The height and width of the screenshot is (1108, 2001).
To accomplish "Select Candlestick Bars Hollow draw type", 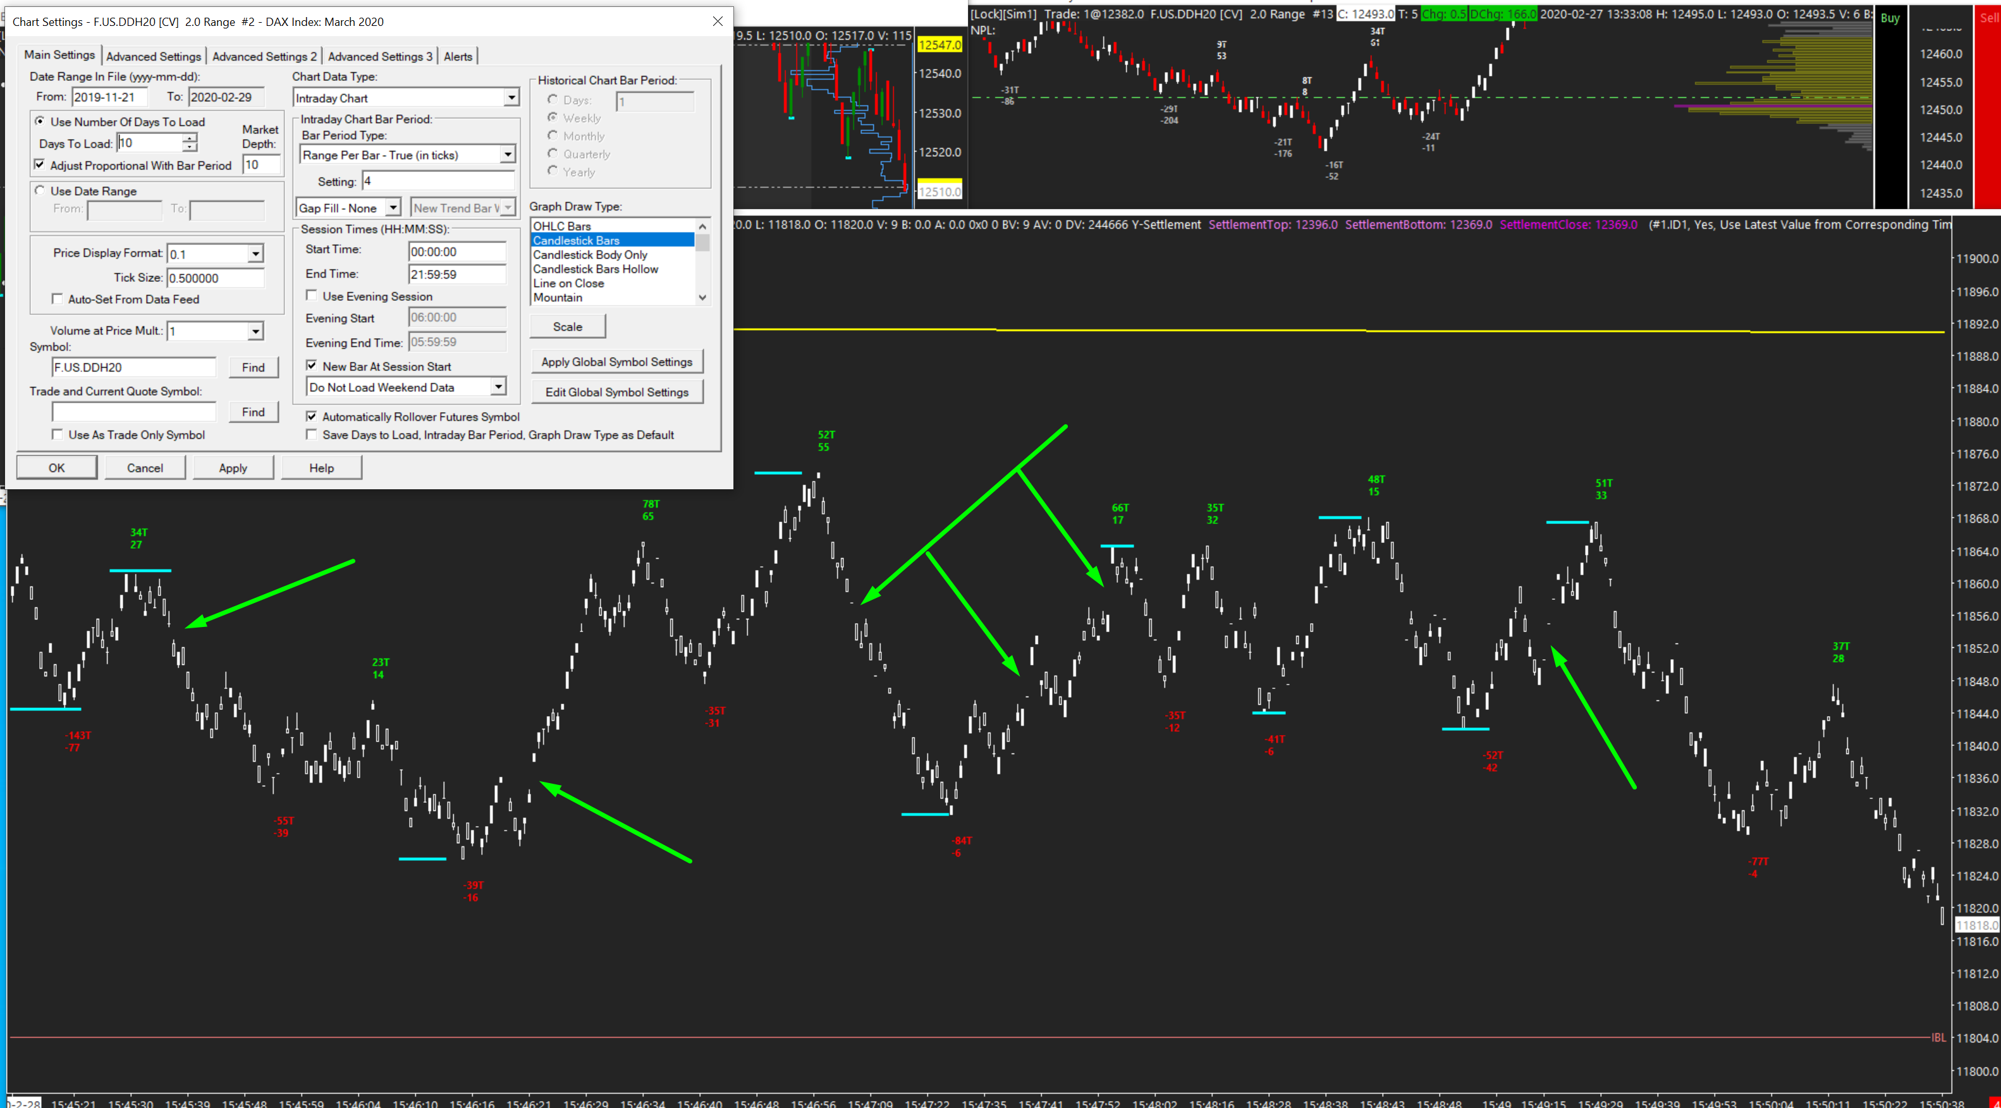I will click(595, 269).
